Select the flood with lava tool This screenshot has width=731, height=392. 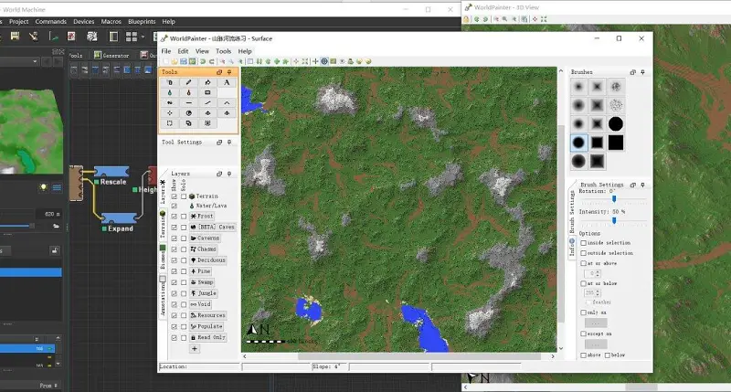coord(189,93)
